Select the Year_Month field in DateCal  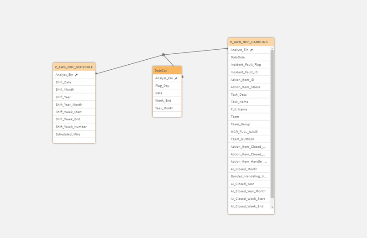click(x=167, y=108)
